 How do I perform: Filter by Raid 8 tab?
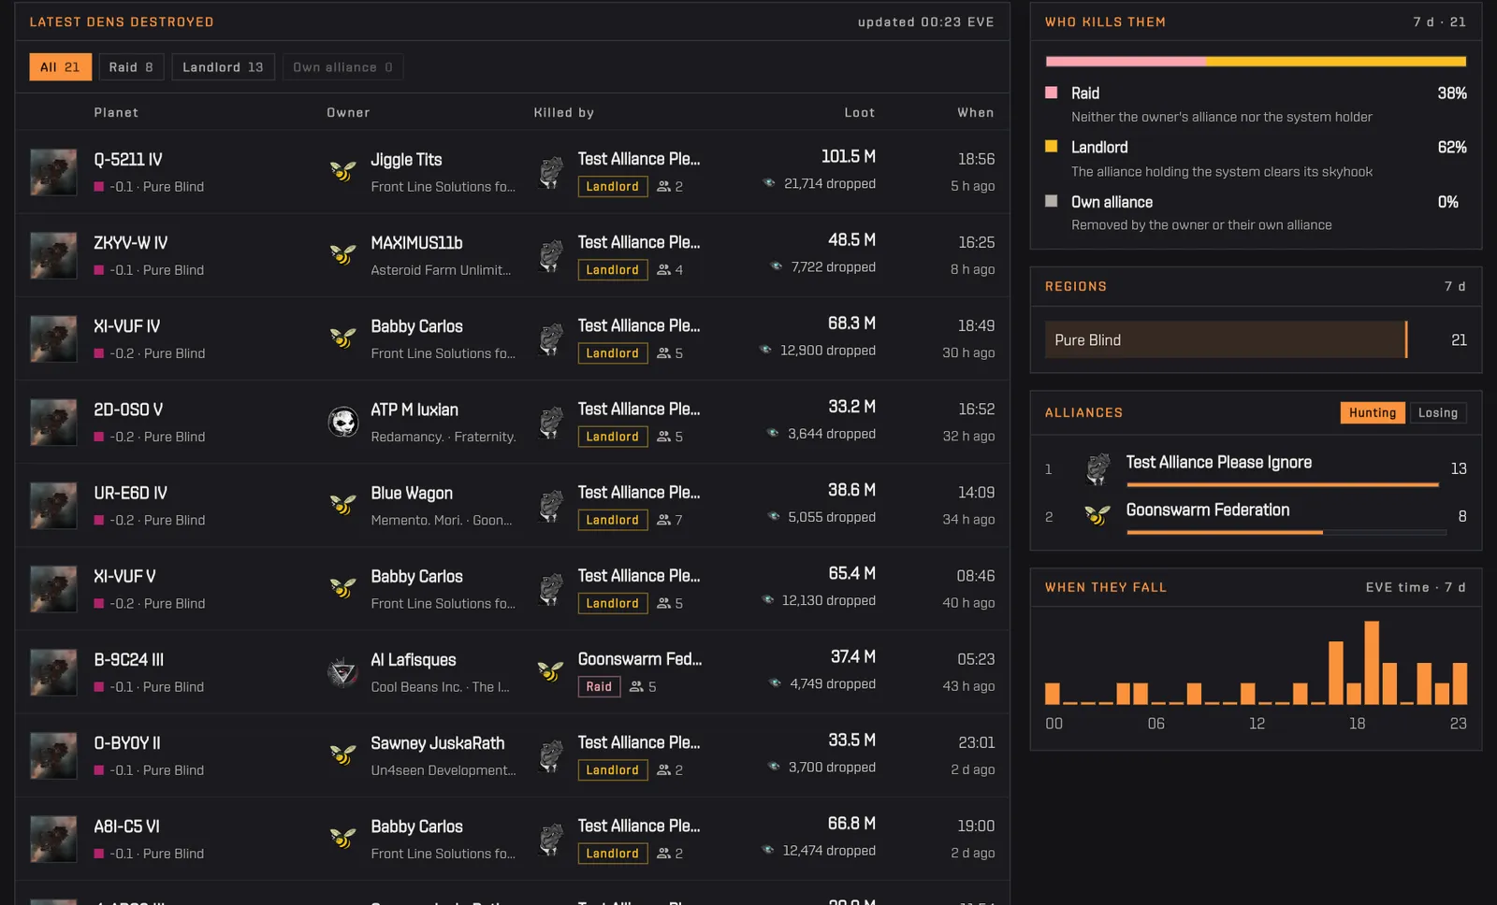tap(131, 67)
